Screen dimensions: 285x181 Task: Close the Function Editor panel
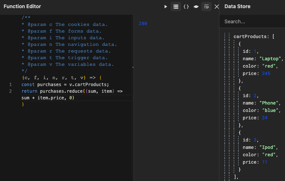[216, 7]
